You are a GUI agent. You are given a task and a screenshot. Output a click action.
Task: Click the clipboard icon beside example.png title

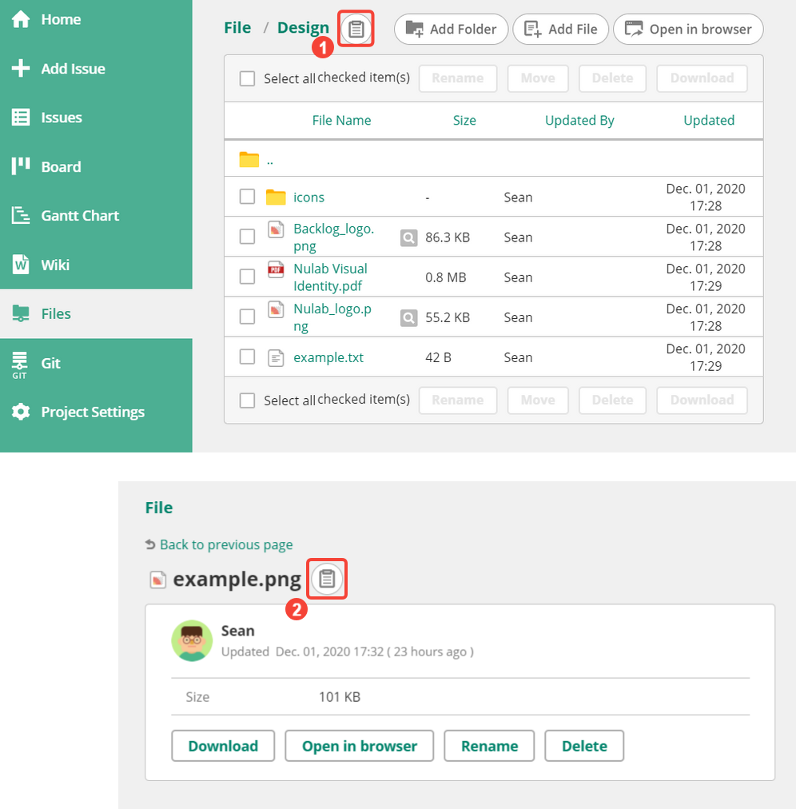point(327,579)
